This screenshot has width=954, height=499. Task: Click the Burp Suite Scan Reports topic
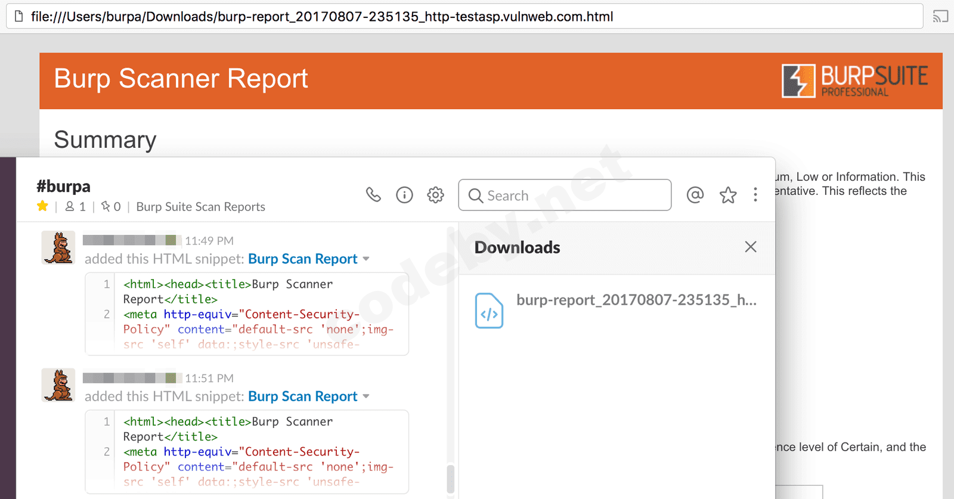[201, 207]
